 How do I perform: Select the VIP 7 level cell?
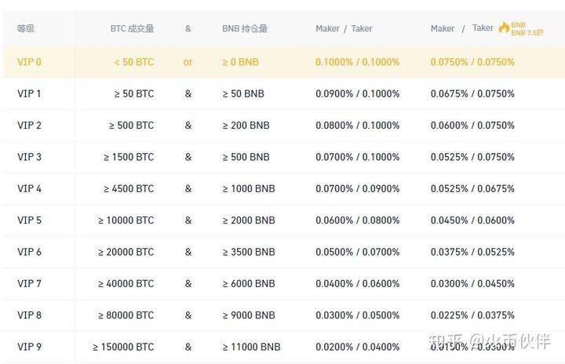(x=29, y=284)
